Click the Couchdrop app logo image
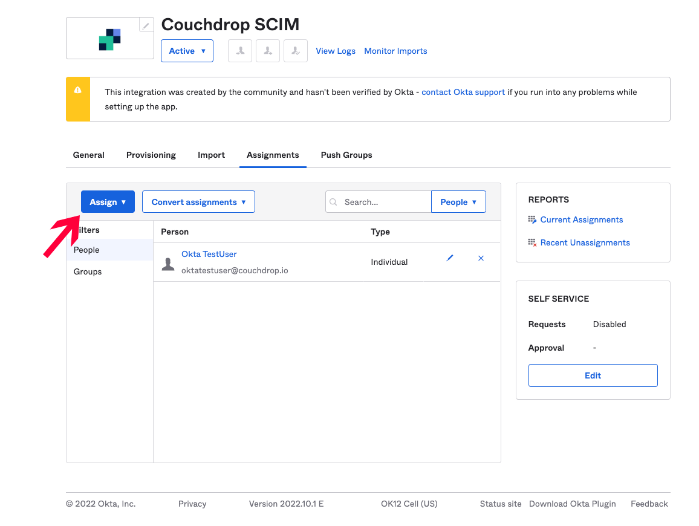Viewport: 699px width, 526px height. 109,40
